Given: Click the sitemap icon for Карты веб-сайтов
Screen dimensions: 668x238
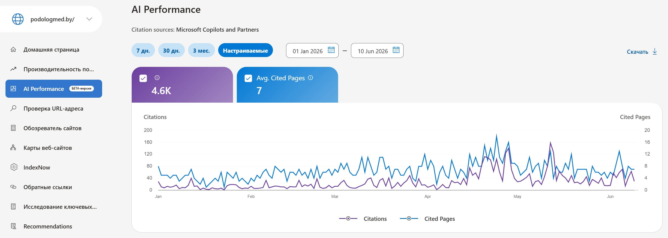Looking at the screenshot, I should click(13, 148).
